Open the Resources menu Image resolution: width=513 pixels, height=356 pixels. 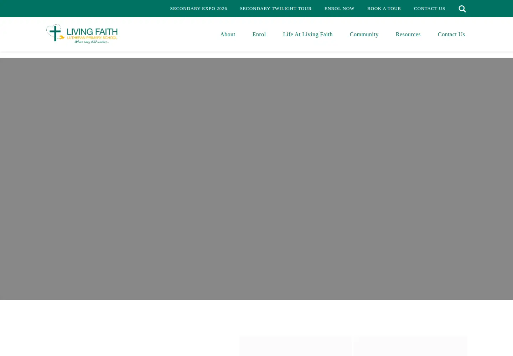coord(408,35)
